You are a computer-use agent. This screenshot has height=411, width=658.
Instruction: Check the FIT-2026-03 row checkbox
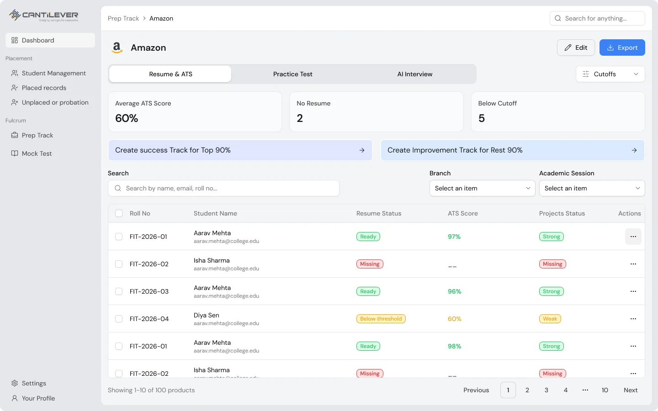tap(119, 291)
